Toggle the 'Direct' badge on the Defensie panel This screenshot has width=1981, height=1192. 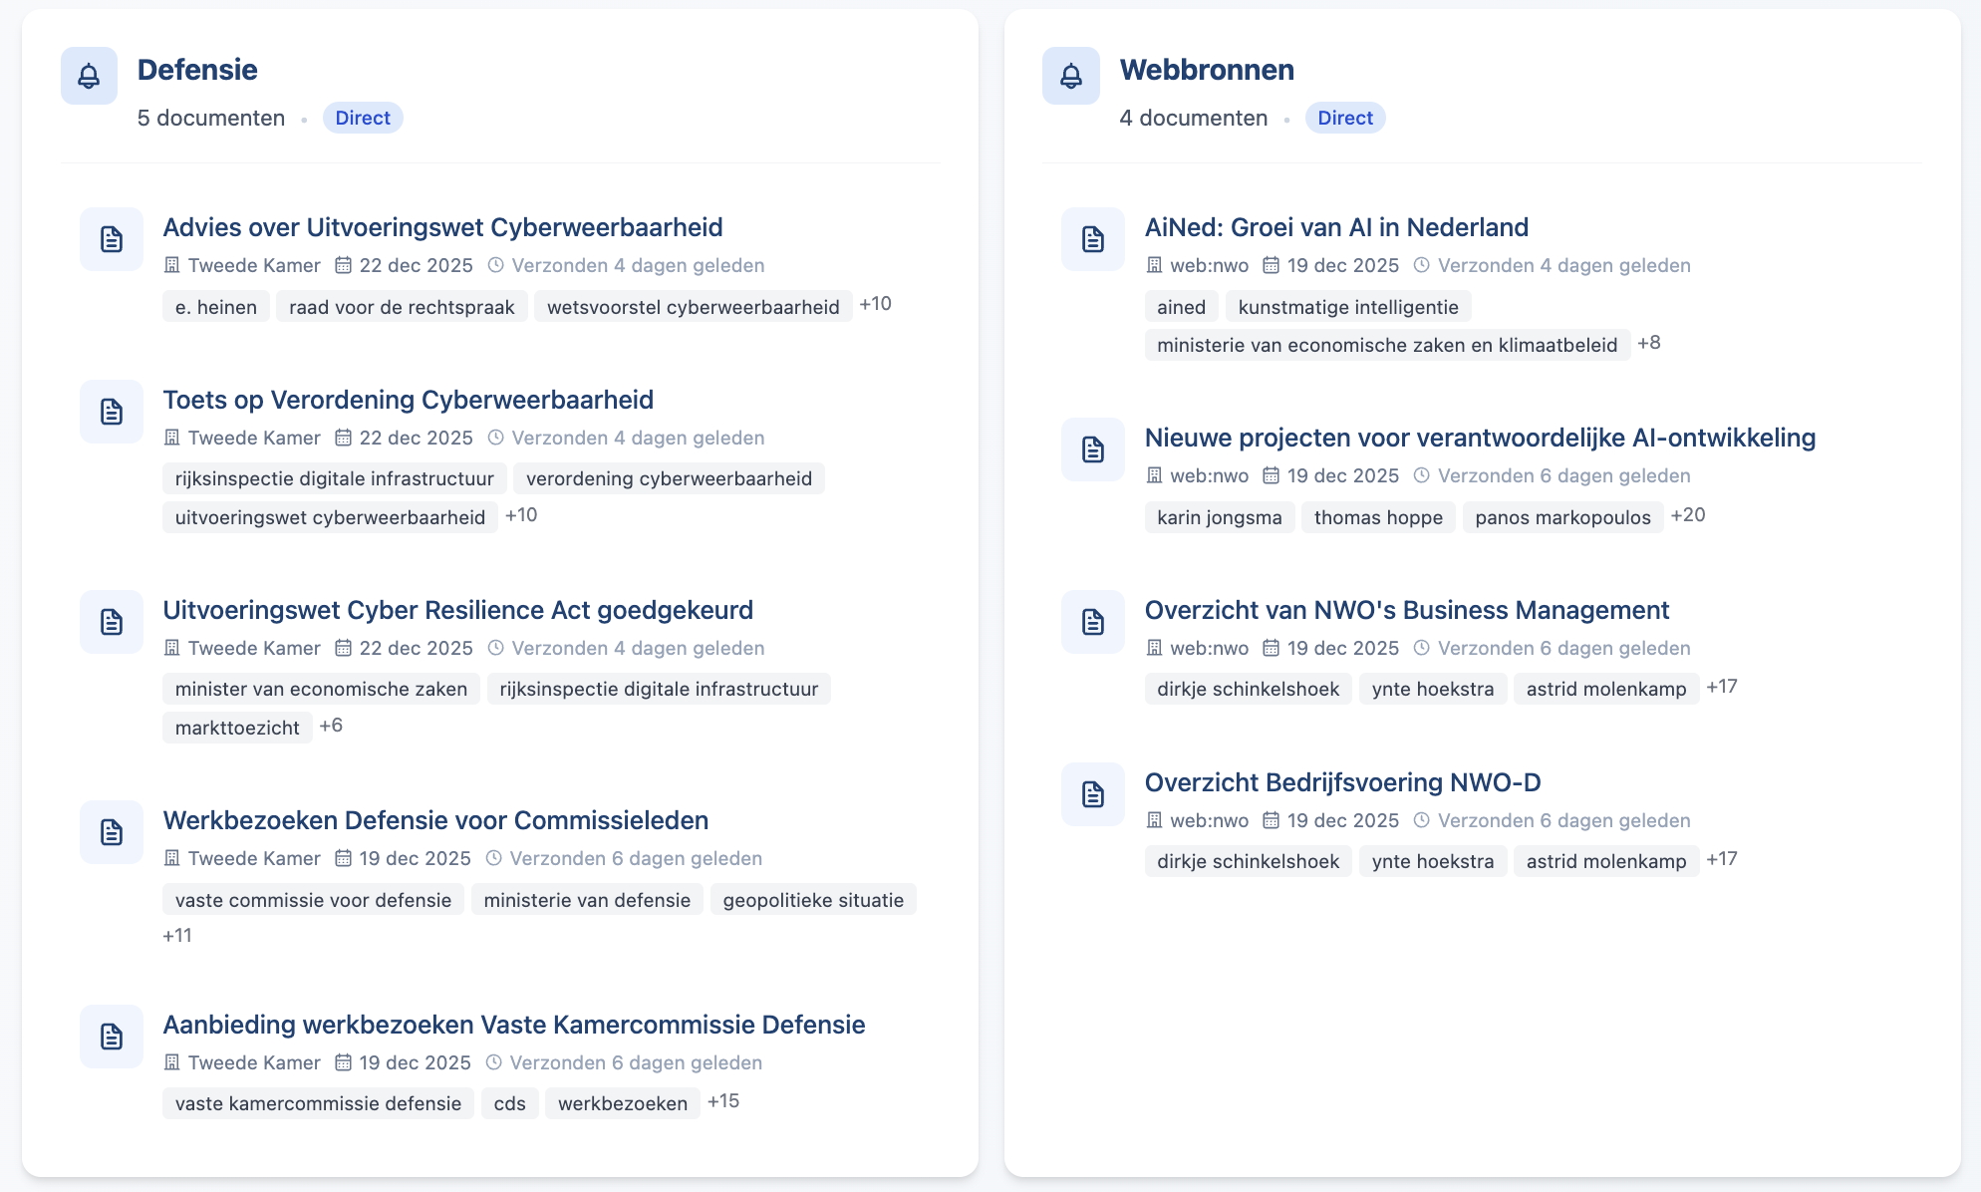pos(363,118)
